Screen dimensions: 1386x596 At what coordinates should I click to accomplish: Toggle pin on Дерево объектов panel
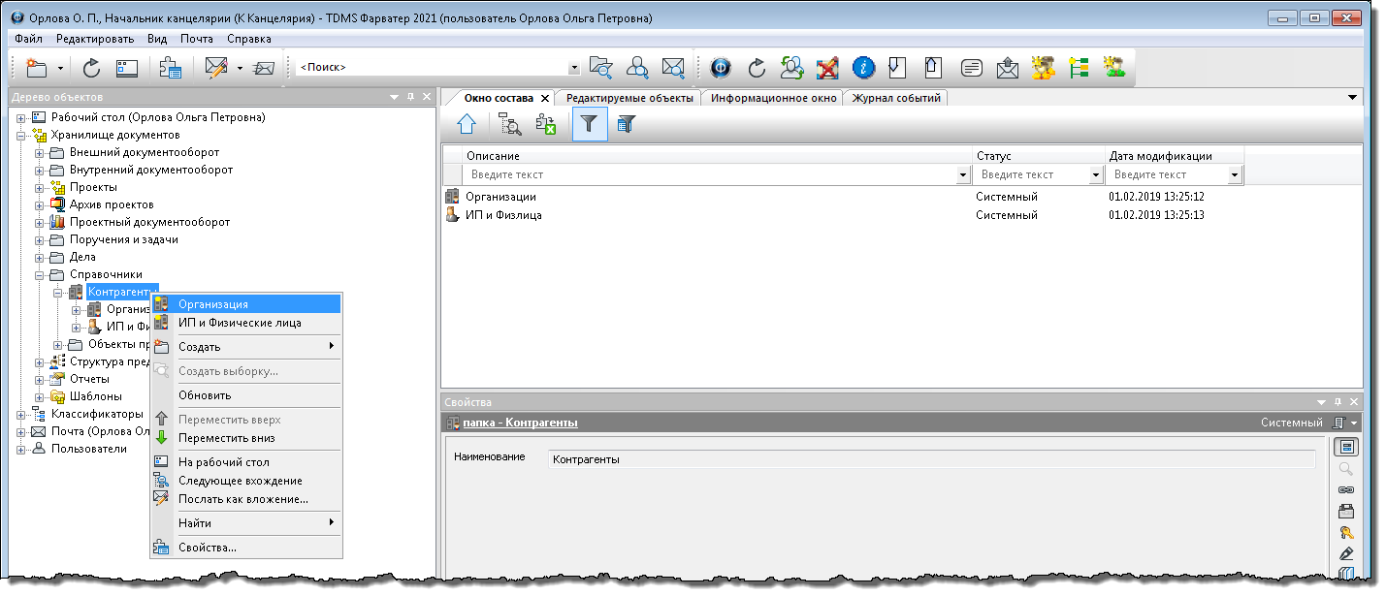pos(410,97)
